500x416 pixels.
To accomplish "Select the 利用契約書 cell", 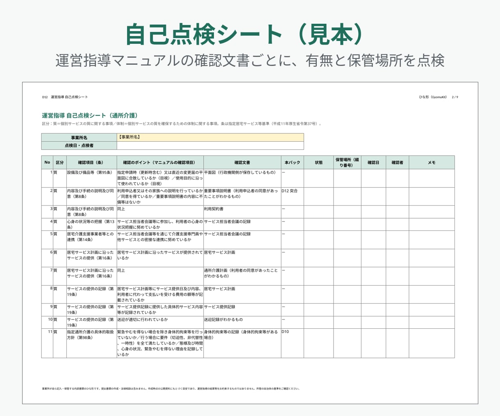I will click(x=242, y=212).
